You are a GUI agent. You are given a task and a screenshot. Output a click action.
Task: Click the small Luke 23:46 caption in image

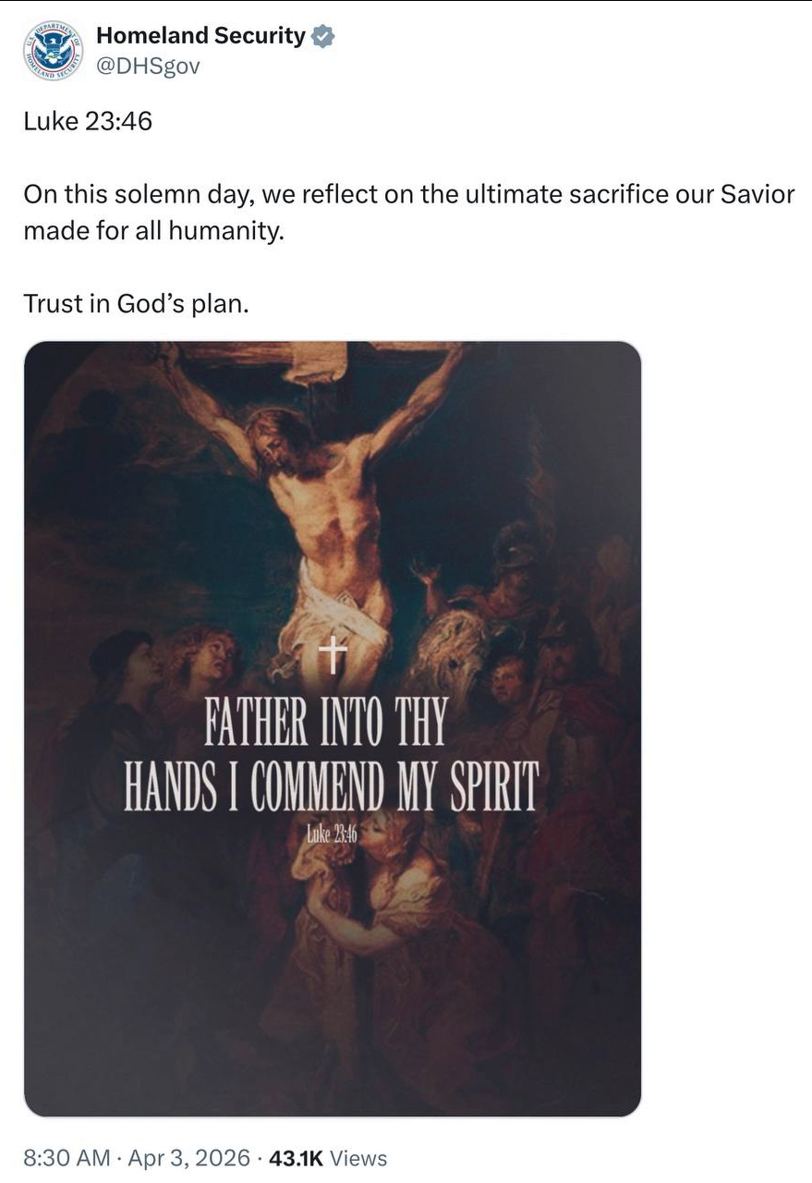331,836
